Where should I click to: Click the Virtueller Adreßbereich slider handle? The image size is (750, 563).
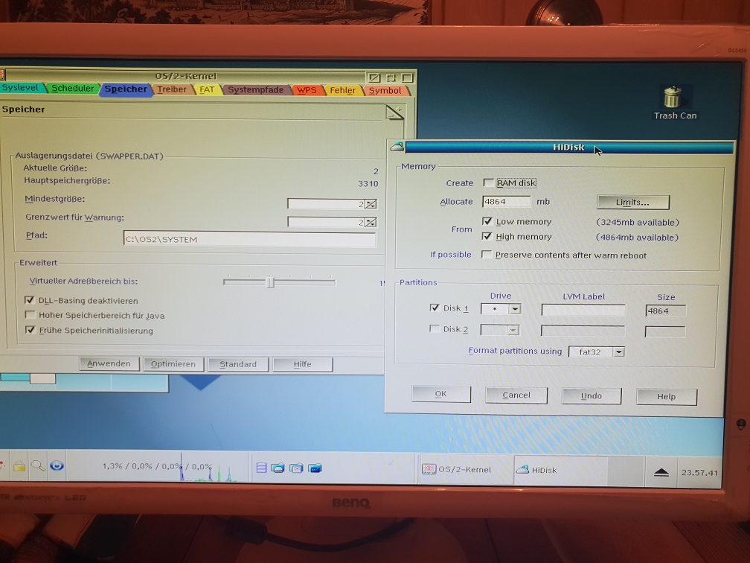(x=270, y=282)
